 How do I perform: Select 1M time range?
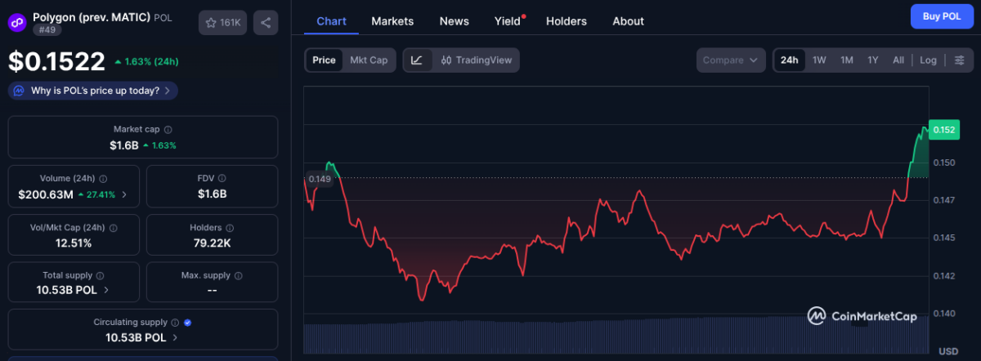click(x=847, y=60)
